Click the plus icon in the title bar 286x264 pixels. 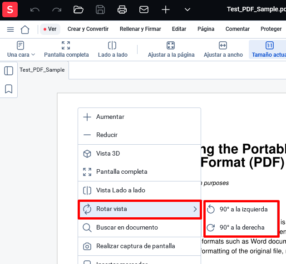tap(166, 10)
